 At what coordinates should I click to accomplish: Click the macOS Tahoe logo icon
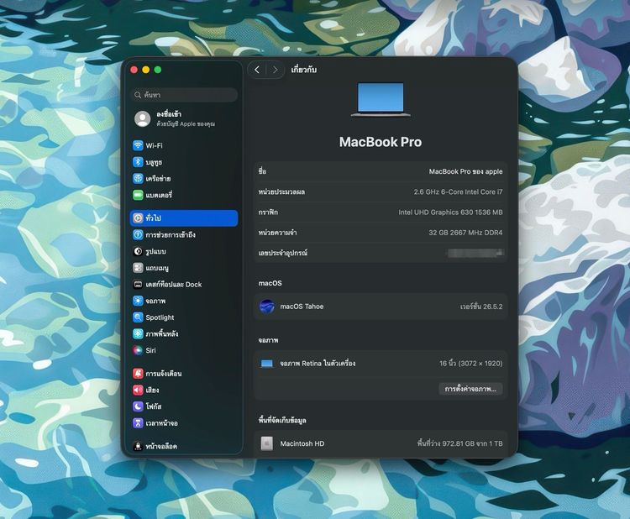[x=267, y=307]
